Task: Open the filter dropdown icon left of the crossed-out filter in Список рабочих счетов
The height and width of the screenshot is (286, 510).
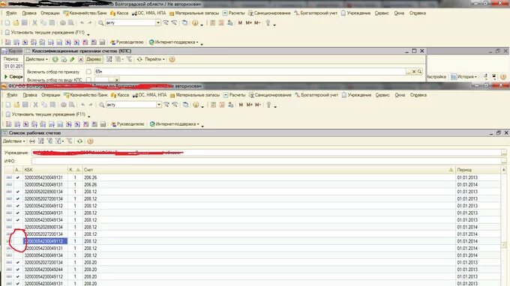Action: point(58,142)
